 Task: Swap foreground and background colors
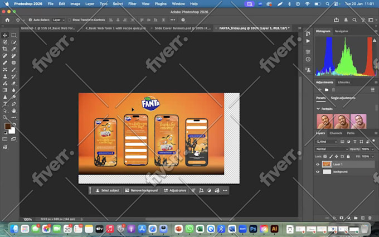[x=14, y=124]
